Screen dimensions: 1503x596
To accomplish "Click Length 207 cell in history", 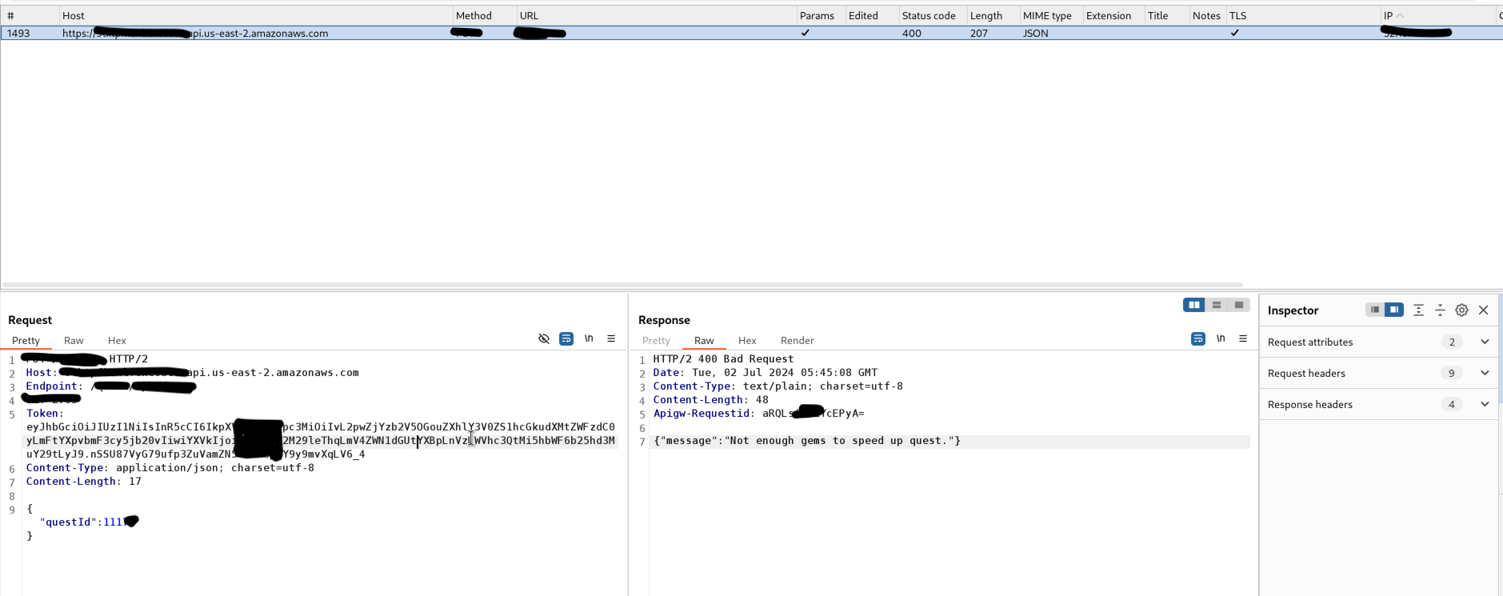I will click(979, 33).
